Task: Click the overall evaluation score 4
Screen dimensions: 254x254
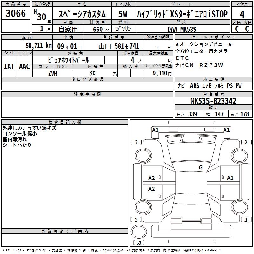Action: click(x=242, y=15)
